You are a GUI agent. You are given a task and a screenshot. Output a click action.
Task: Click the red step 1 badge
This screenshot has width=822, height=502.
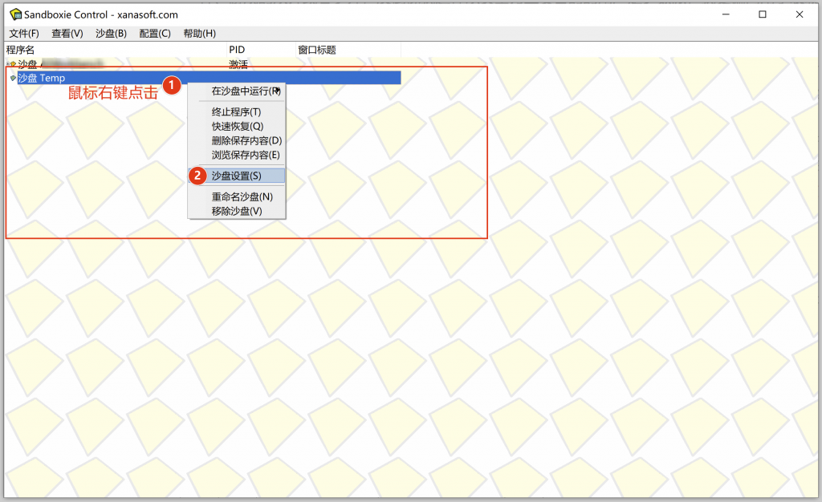click(x=170, y=85)
